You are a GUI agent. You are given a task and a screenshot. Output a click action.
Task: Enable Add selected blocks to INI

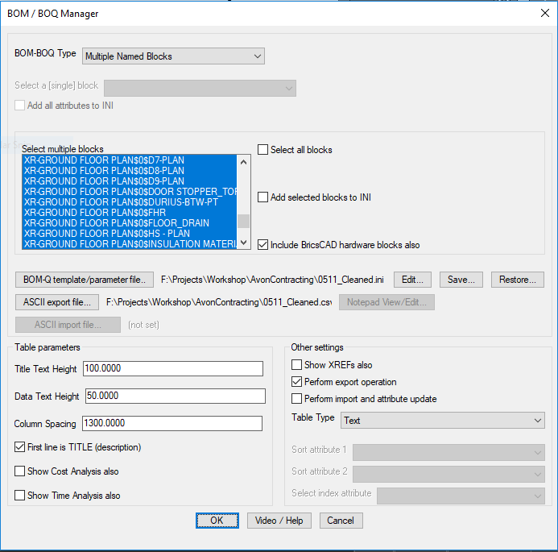click(x=263, y=197)
